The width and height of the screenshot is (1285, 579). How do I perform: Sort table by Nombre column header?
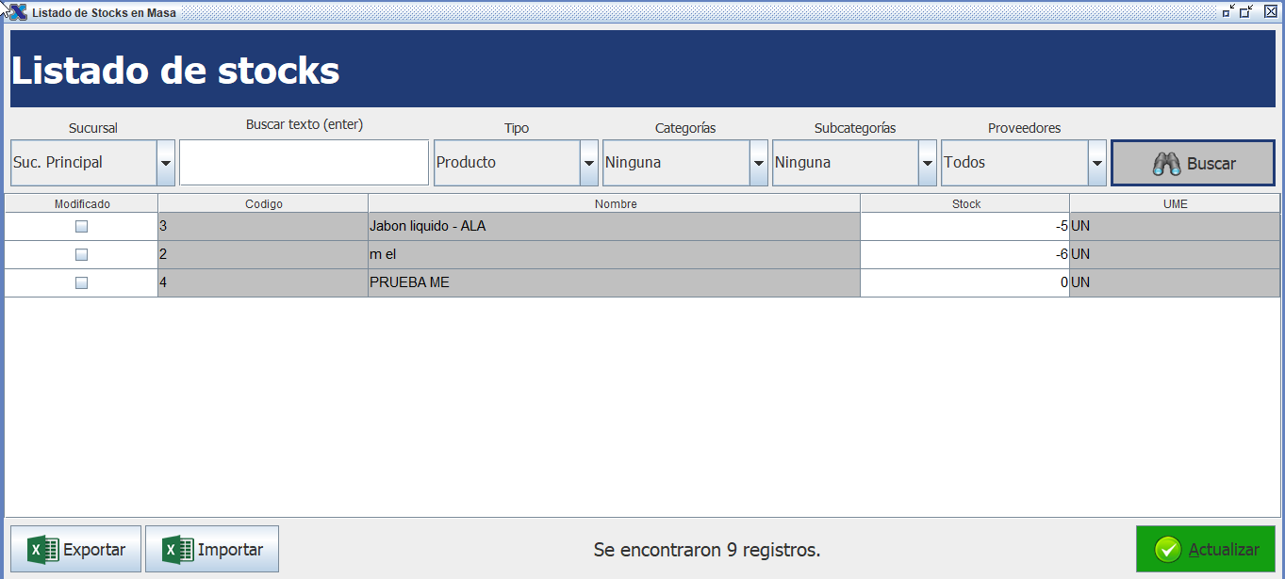615,203
